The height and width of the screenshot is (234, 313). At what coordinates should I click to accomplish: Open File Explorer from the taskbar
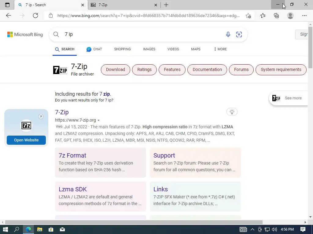coord(40,229)
